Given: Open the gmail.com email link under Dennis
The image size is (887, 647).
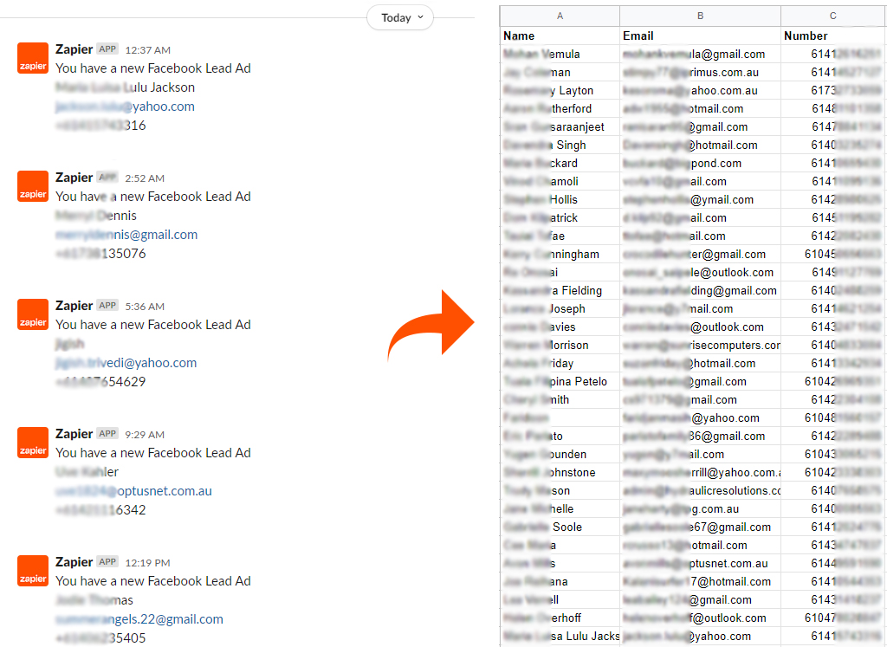Looking at the screenshot, I should (x=126, y=235).
